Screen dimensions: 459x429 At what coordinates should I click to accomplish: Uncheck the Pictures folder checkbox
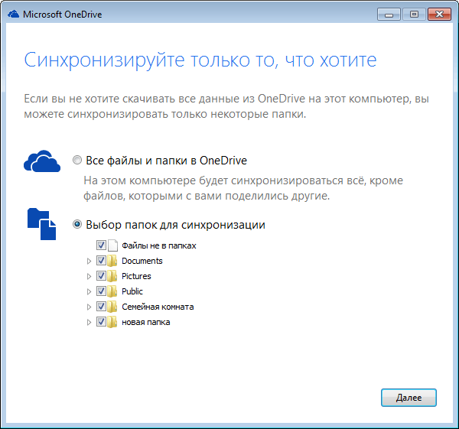(101, 275)
